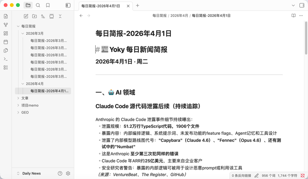The width and height of the screenshot is (308, 179).
Task: Open a new tab with plus button
Action: pos(138,6)
